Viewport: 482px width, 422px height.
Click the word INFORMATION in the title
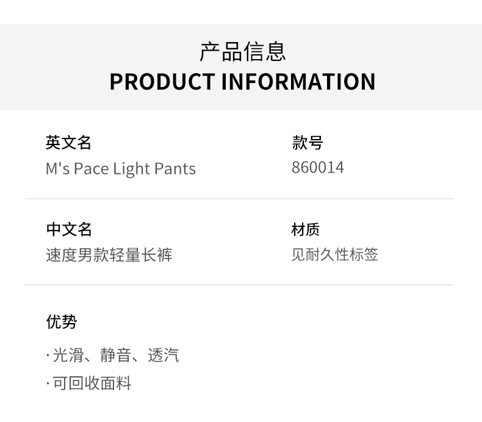coord(298,82)
